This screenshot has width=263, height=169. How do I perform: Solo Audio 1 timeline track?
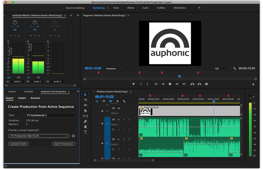pyautogui.click(x=124, y=120)
